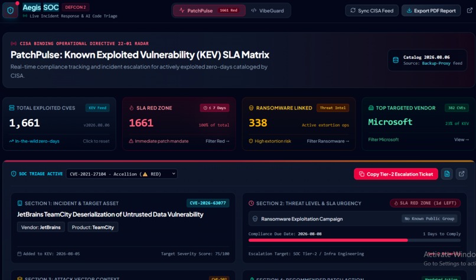Click the database icon in the Catalog box

click(x=396, y=60)
